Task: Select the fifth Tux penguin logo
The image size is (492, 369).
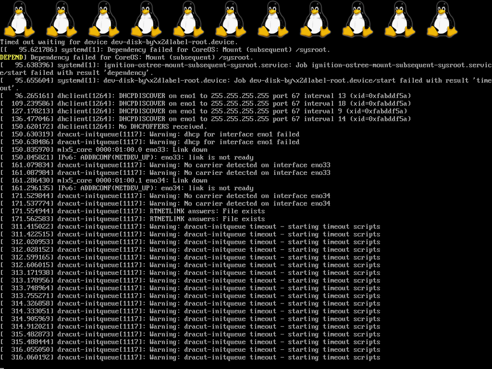Action: tap(188, 19)
